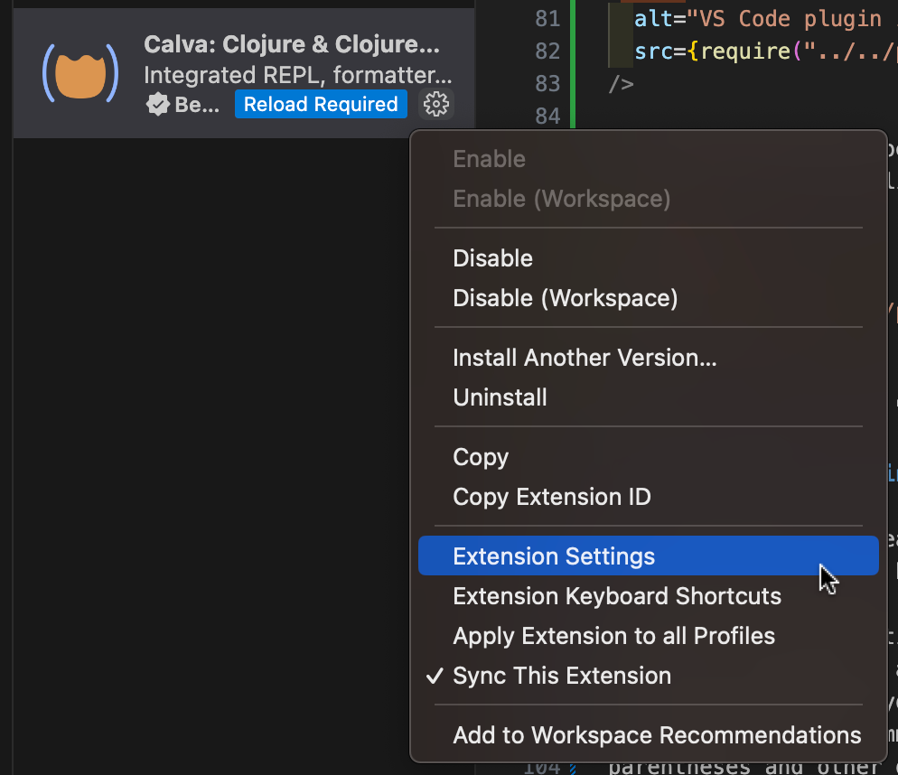The height and width of the screenshot is (775, 898).
Task: Click line number 84 in the gutter
Action: pyautogui.click(x=547, y=116)
